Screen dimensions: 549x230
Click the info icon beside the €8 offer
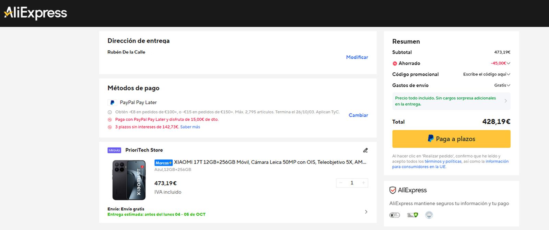(110, 112)
